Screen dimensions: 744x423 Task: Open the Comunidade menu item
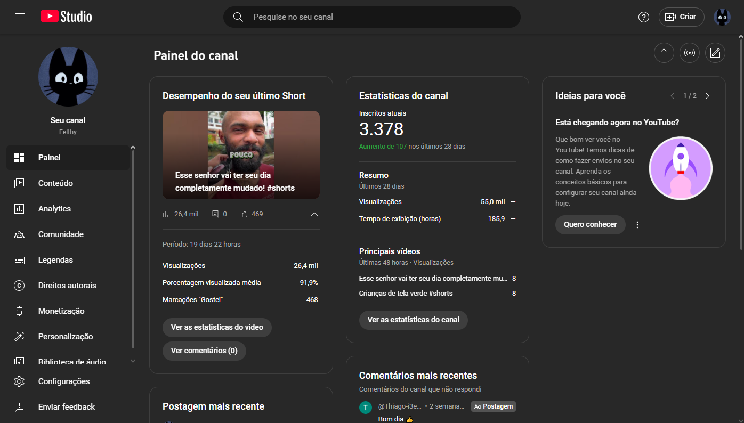(x=68, y=234)
